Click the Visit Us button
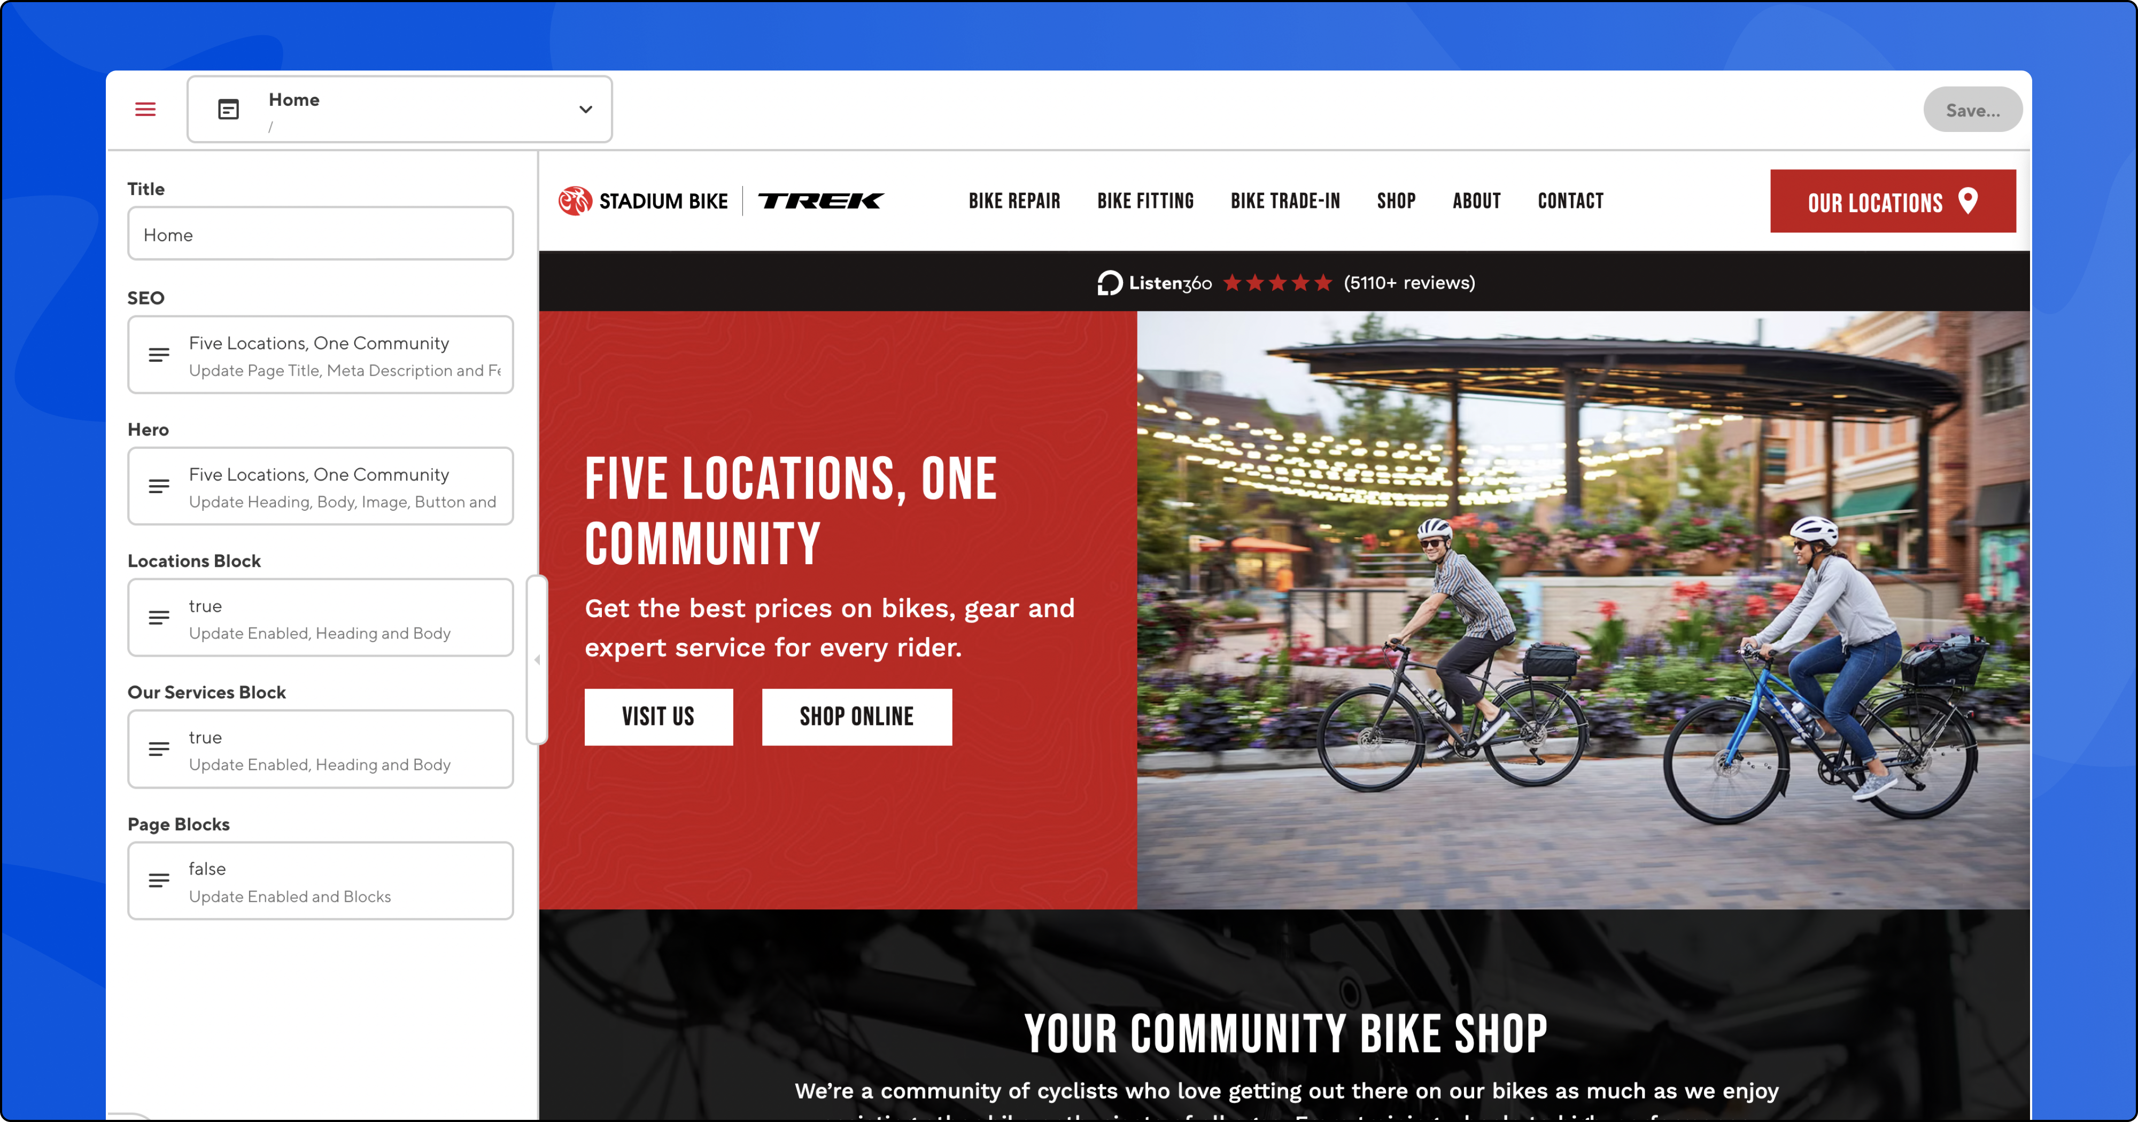2138x1122 pixels. (658, 717)
